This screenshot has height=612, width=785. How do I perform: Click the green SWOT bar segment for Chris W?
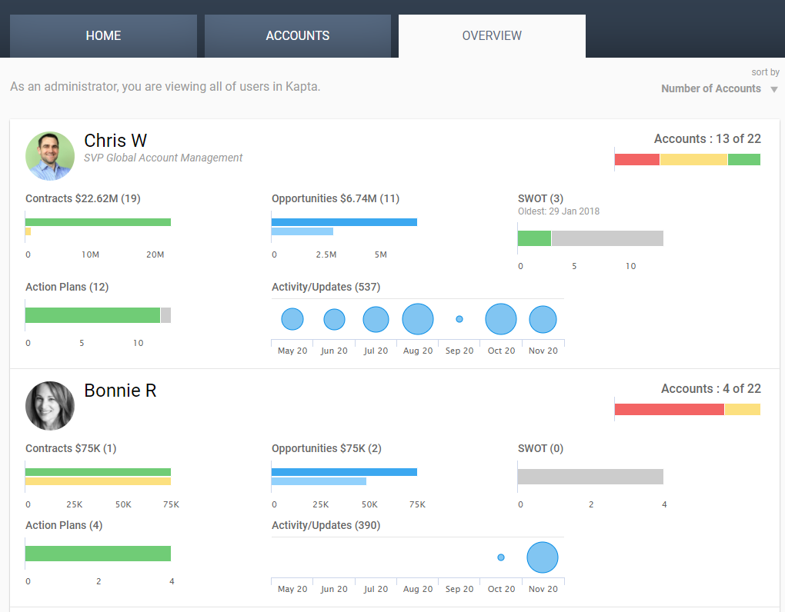534,238
